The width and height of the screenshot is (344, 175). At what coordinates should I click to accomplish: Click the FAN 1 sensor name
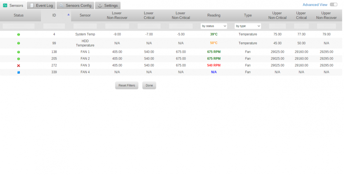(x=85, y=52)
